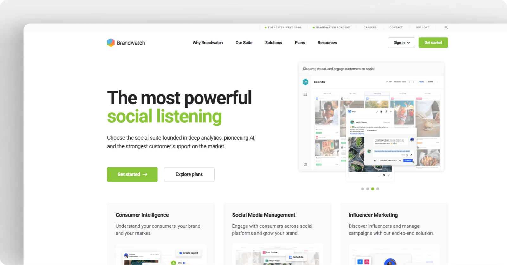Image resolution: width=507 pixels, height=265 pixels.
Task: Click the blue COMMENT button
Action: (x=408, y=160)
